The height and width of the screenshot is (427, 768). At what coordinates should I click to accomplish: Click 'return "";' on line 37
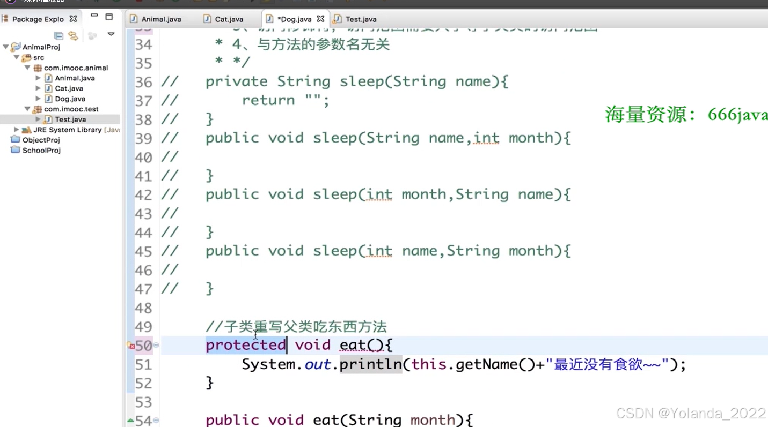tap(286, 100)
